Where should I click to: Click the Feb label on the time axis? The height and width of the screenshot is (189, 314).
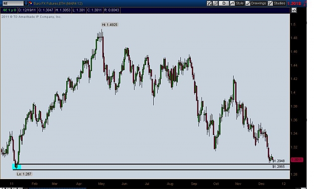pos(35,184)
